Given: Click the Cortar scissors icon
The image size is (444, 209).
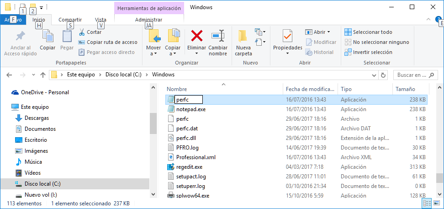Looking at the screenshot, I should tap(82, 32).
